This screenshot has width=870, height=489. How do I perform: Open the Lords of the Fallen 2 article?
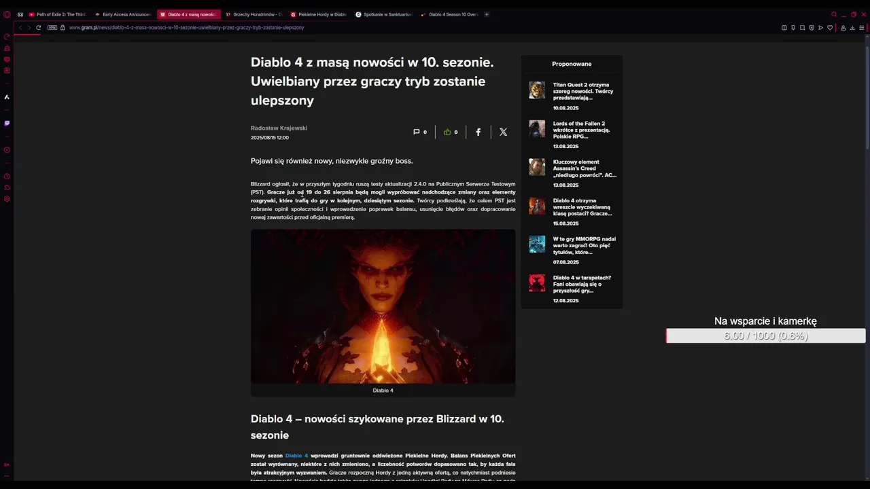pyautogui.click(x=582, y=130)
